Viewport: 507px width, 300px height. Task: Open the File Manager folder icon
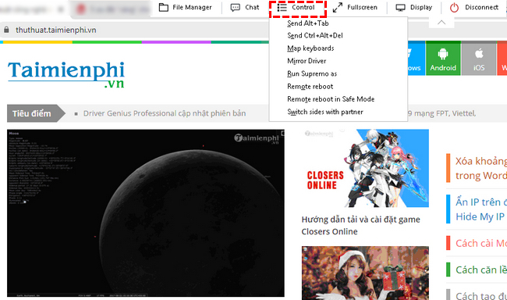pyautogui.click(x=164, y=7)
